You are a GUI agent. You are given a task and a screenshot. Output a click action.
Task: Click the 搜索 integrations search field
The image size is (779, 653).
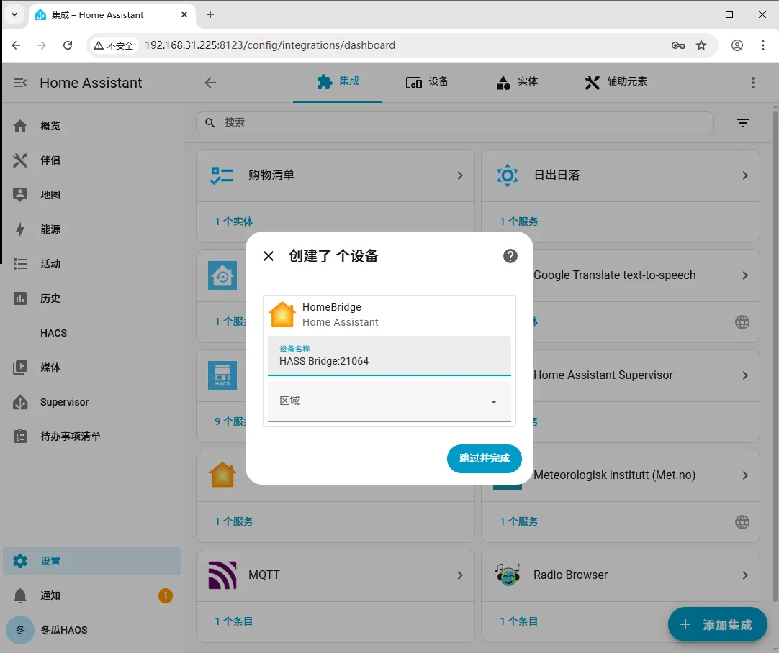454,122
